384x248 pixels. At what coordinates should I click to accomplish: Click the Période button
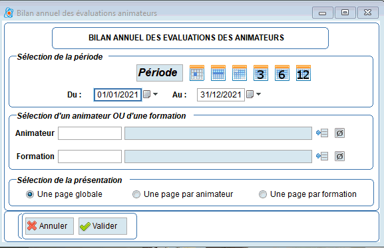tap(160, 73)
